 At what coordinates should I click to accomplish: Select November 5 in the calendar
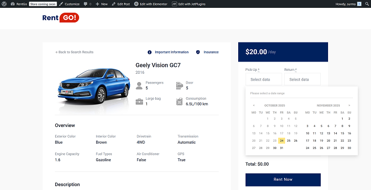click(321, 126)
